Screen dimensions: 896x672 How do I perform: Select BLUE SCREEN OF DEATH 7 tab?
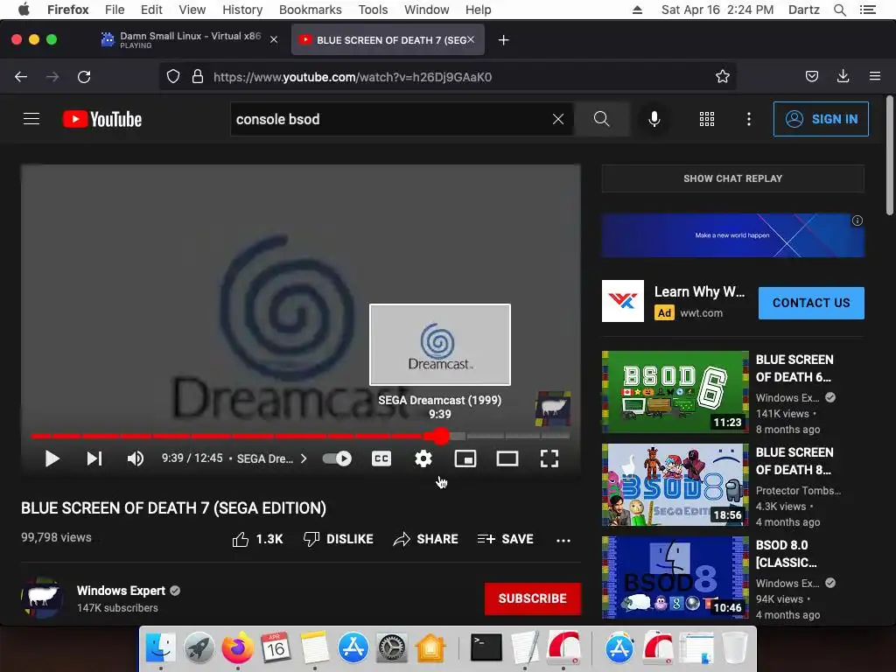coord(388,39)
